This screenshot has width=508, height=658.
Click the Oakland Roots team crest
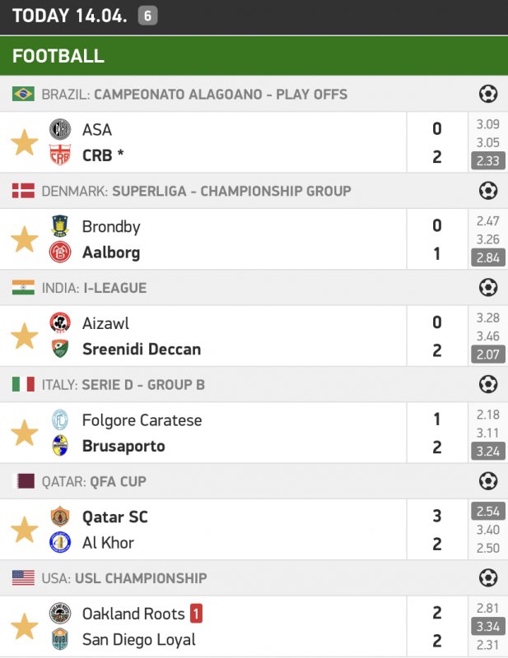(x=60, y=614)
